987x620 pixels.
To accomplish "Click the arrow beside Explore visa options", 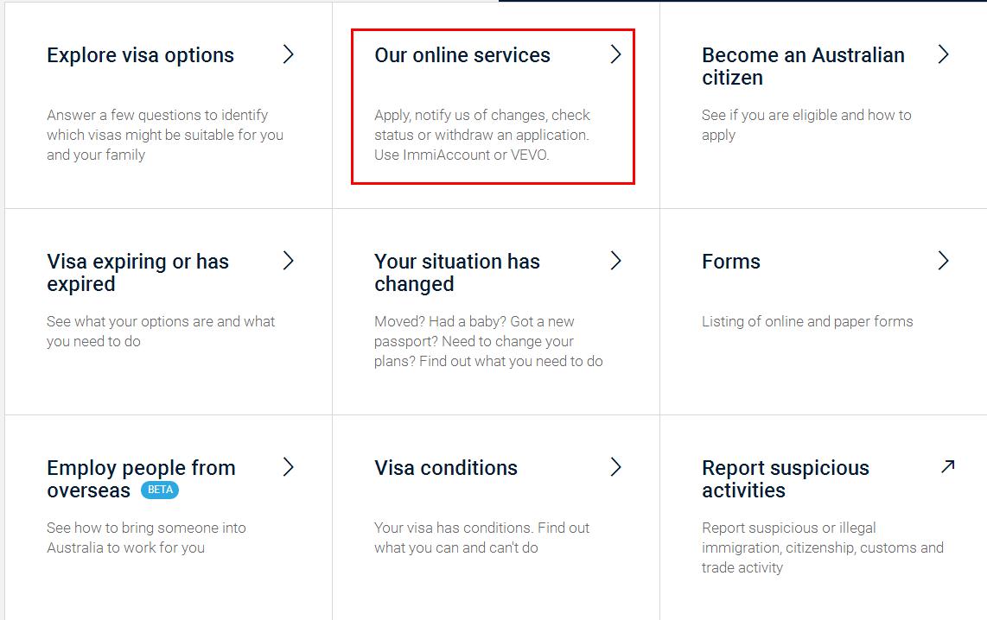I will tap(289, 54).
